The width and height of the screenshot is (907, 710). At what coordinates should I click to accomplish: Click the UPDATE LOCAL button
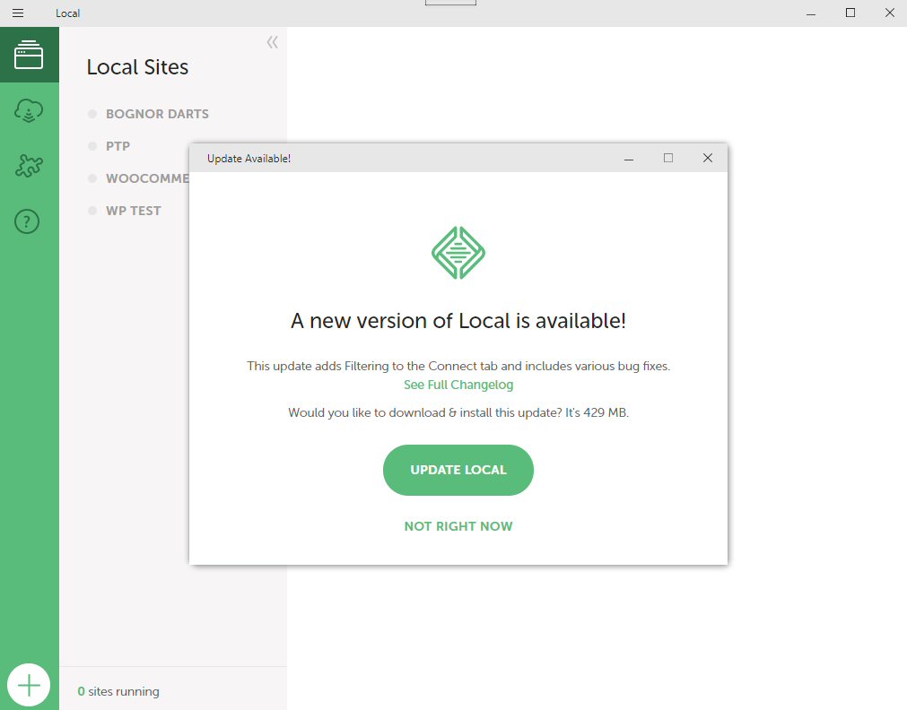458,470
